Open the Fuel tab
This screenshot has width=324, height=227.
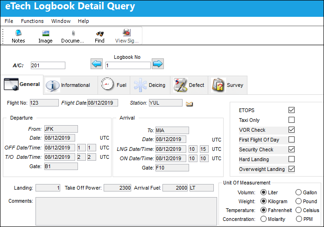coord(113,85)
